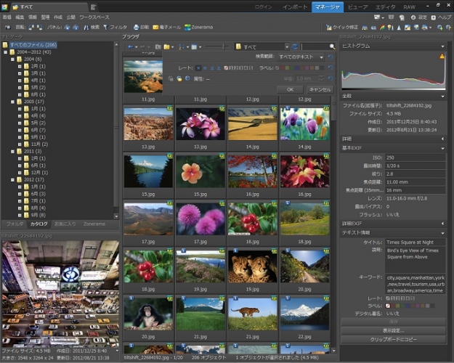Image resolution: width=454 pixels, height=363 pixels.
Task: Collapse the ヒストグラム panel section
Action: (x=442, y=46)
